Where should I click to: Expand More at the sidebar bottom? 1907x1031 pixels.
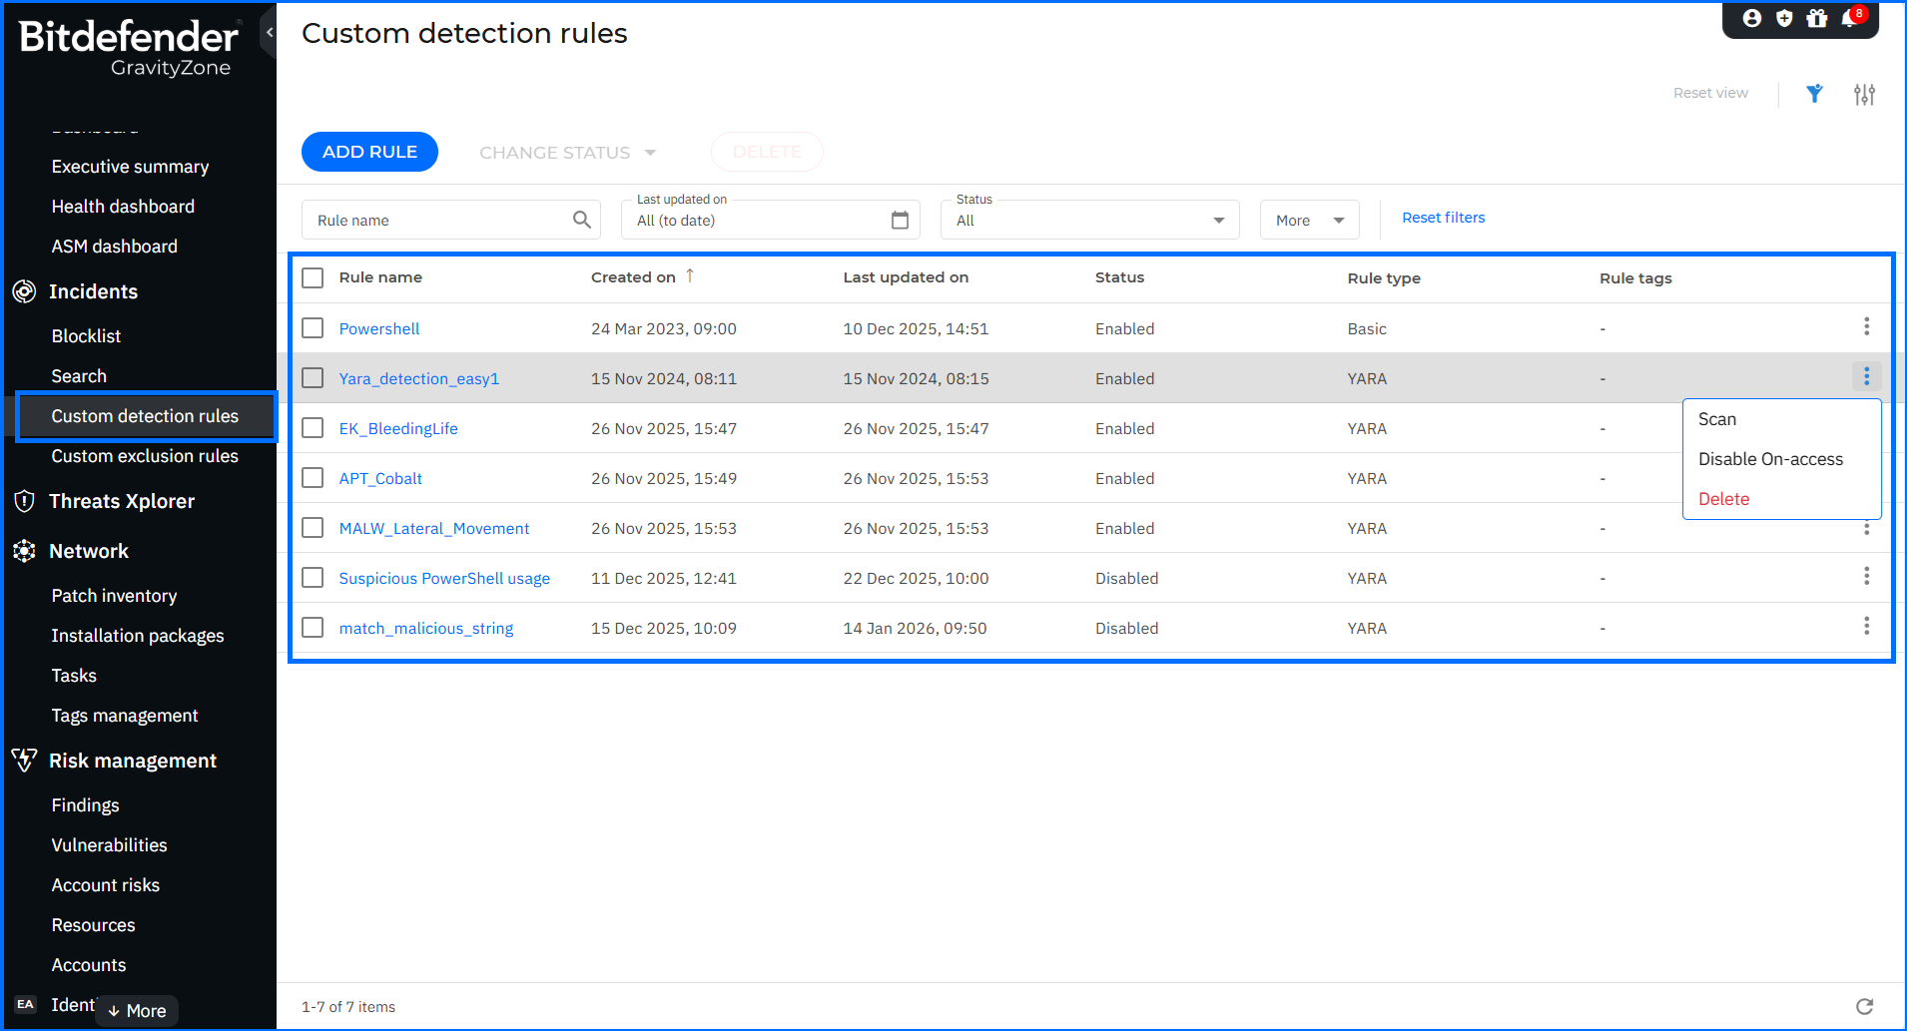(137, 1011)
